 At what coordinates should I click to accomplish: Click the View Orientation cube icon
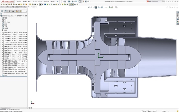click(x=99, y=7)
